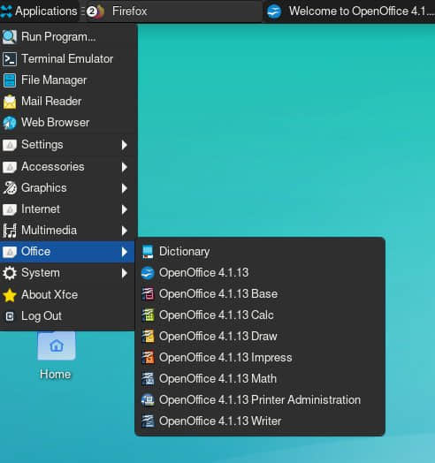435x463 pixels.
Task: Click the File Manager drawer icon
Action: point(10,80)
